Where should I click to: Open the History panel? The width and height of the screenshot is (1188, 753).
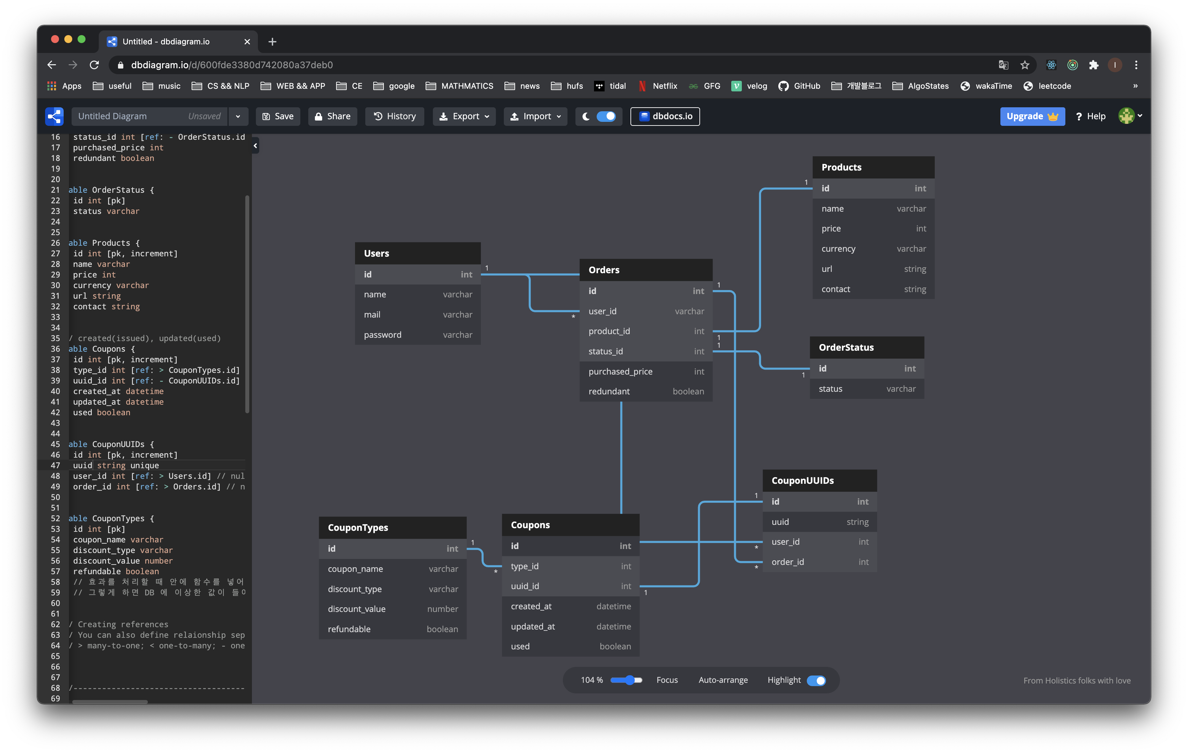[x=395, y=116]
